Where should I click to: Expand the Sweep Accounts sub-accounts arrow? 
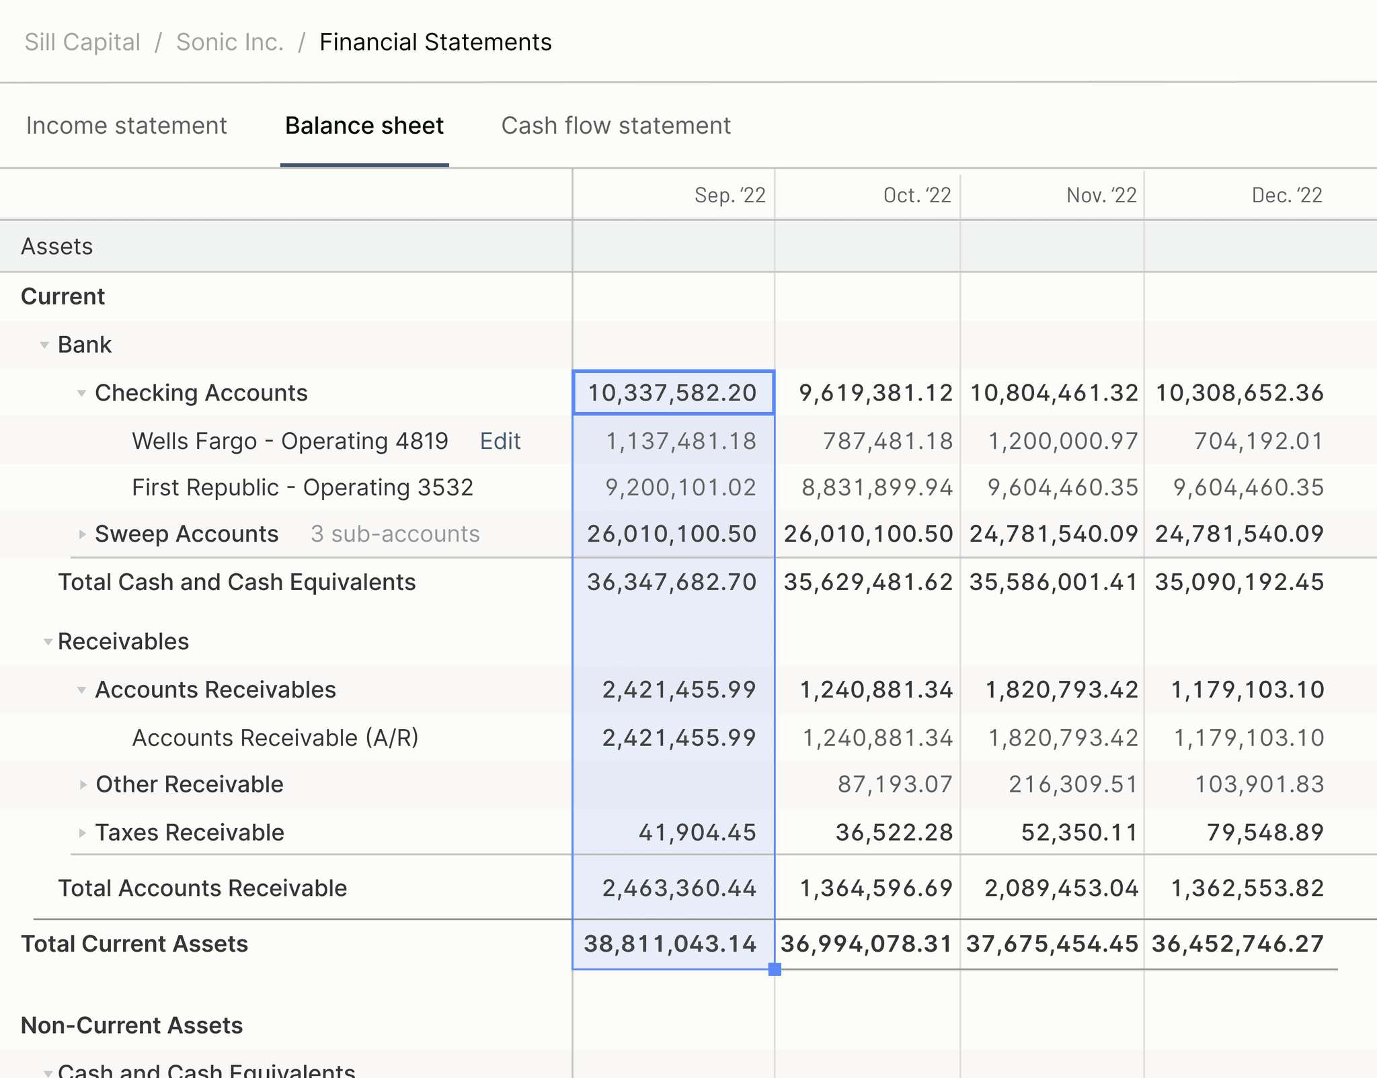coord(82,534)
